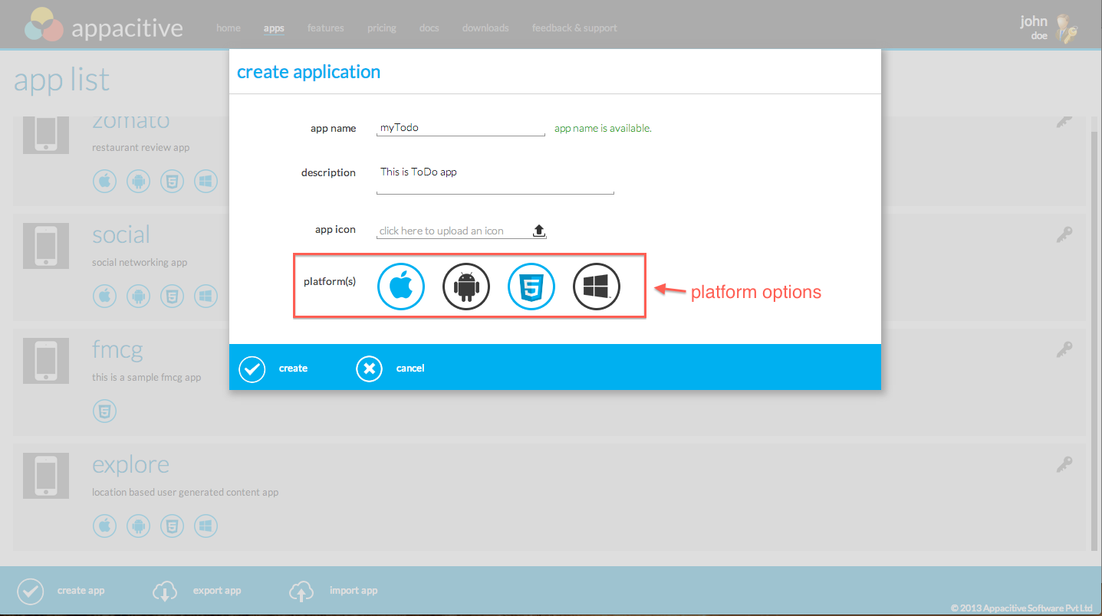The width and height of the screenshot is (1102, 616).
Task: Toggle the HTML5 platform option
Action: pyautogui.click(x=531, y=287)
